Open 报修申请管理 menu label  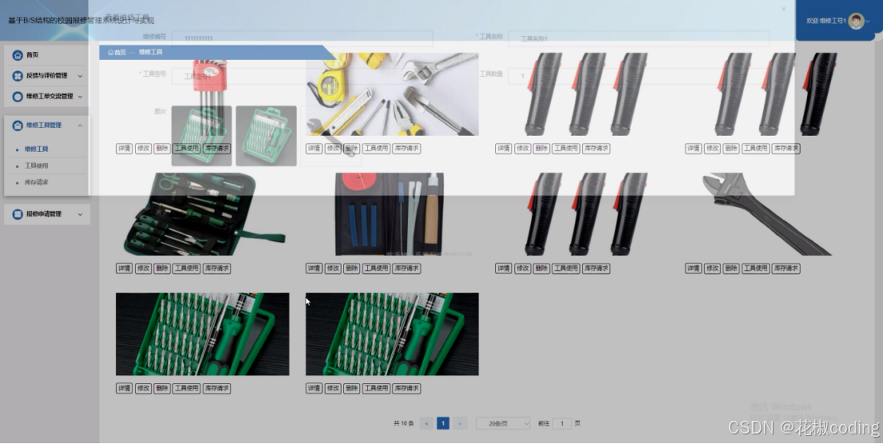(x=44, y=214)
